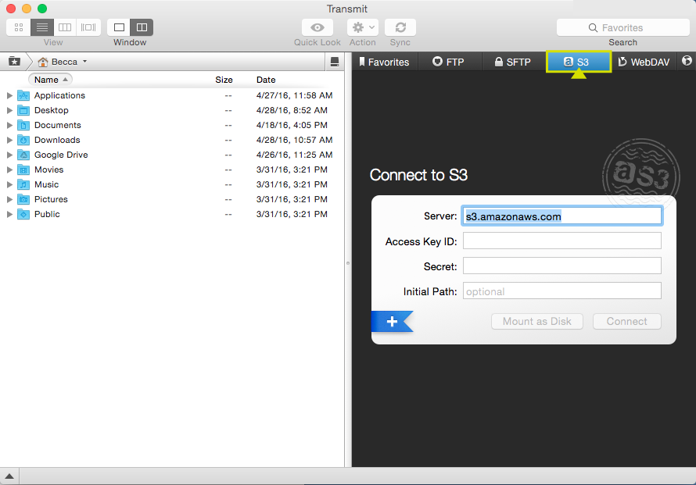Select the Applications row name
Viewport: 696px width, 485px height.
click(x=59, y=95)
